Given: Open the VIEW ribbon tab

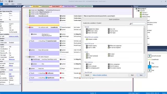Looking at the screenshot, I should point(13,4).
